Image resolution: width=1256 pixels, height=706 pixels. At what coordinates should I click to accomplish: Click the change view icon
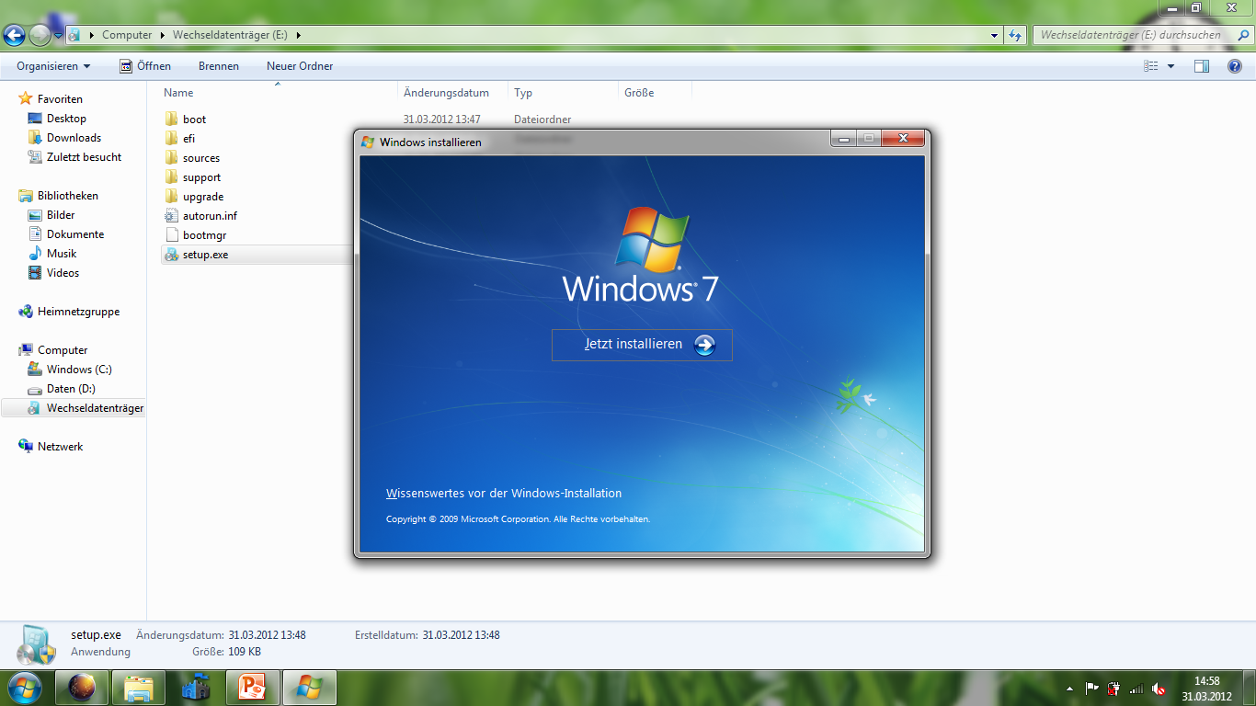tap(1151, 66)
